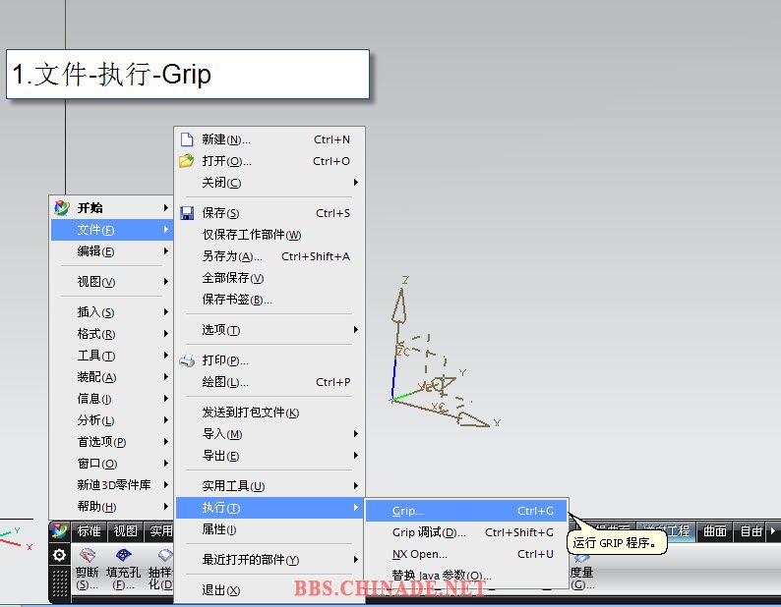The image size is (781, 607).
Task: Expand the 执行(T) submenu
Action: [269, 508]
